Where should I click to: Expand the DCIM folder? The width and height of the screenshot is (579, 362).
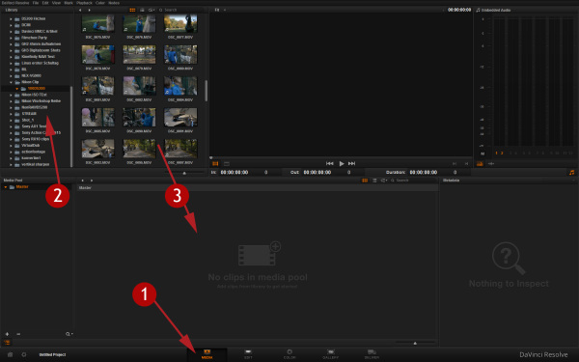pyautogui.click(x=11, y=25)
